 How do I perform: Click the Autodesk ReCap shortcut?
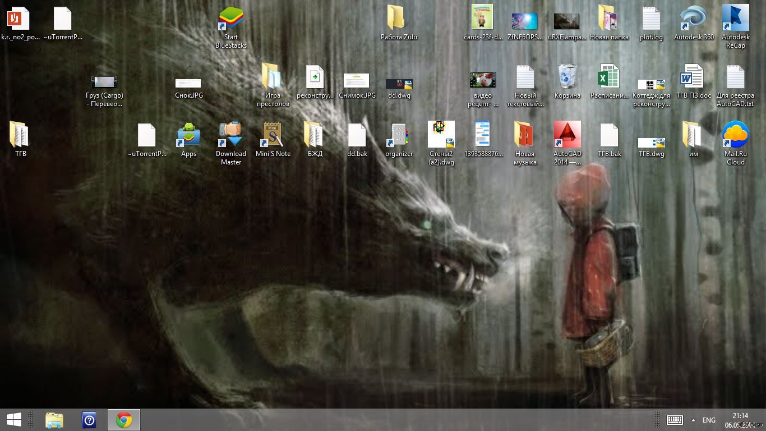(735, 20)
